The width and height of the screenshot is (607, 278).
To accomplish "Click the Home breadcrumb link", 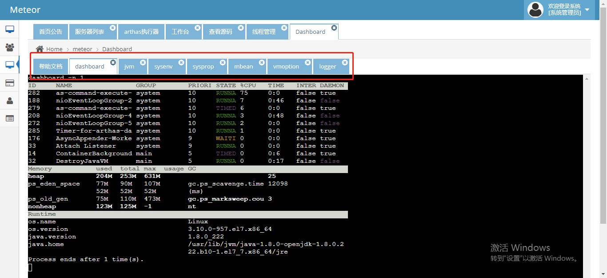I will (x=55, y=49).
